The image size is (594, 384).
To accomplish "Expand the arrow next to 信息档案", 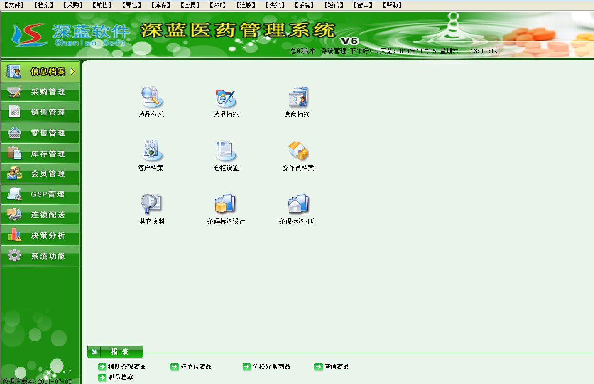I will pyautogui.click(x=73, y=72).
